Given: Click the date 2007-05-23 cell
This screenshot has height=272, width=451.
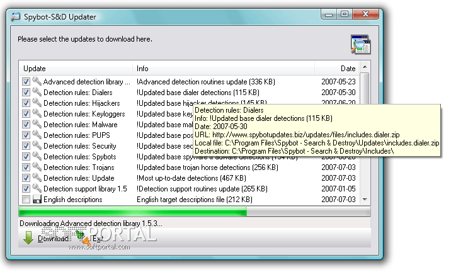Looking at the screenshot, I should pyautogui.click(x=338, y=82).
